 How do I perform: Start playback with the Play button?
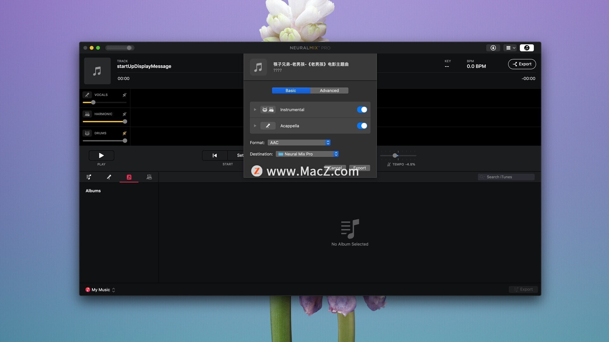tap(101, 155)
